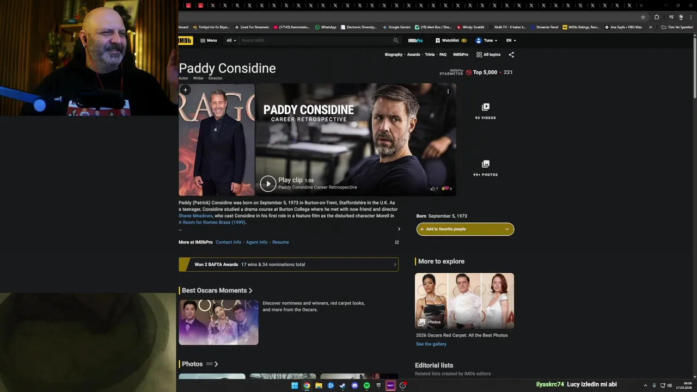
Task: Open the Won 2 BAFTA Awards banner
Action: click(289, 265)
